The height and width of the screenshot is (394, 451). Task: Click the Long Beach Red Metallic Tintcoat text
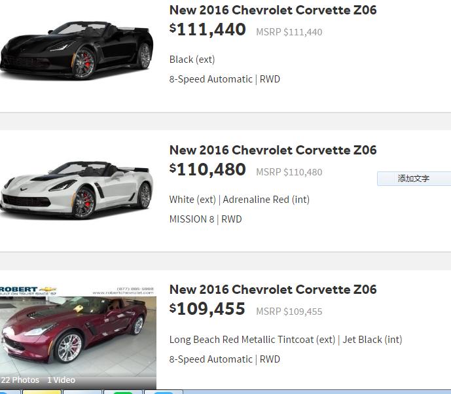tap(252, 340)
